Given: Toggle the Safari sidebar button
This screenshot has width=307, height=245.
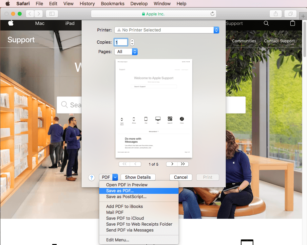Looking at the screenshot, I should 52,14.
